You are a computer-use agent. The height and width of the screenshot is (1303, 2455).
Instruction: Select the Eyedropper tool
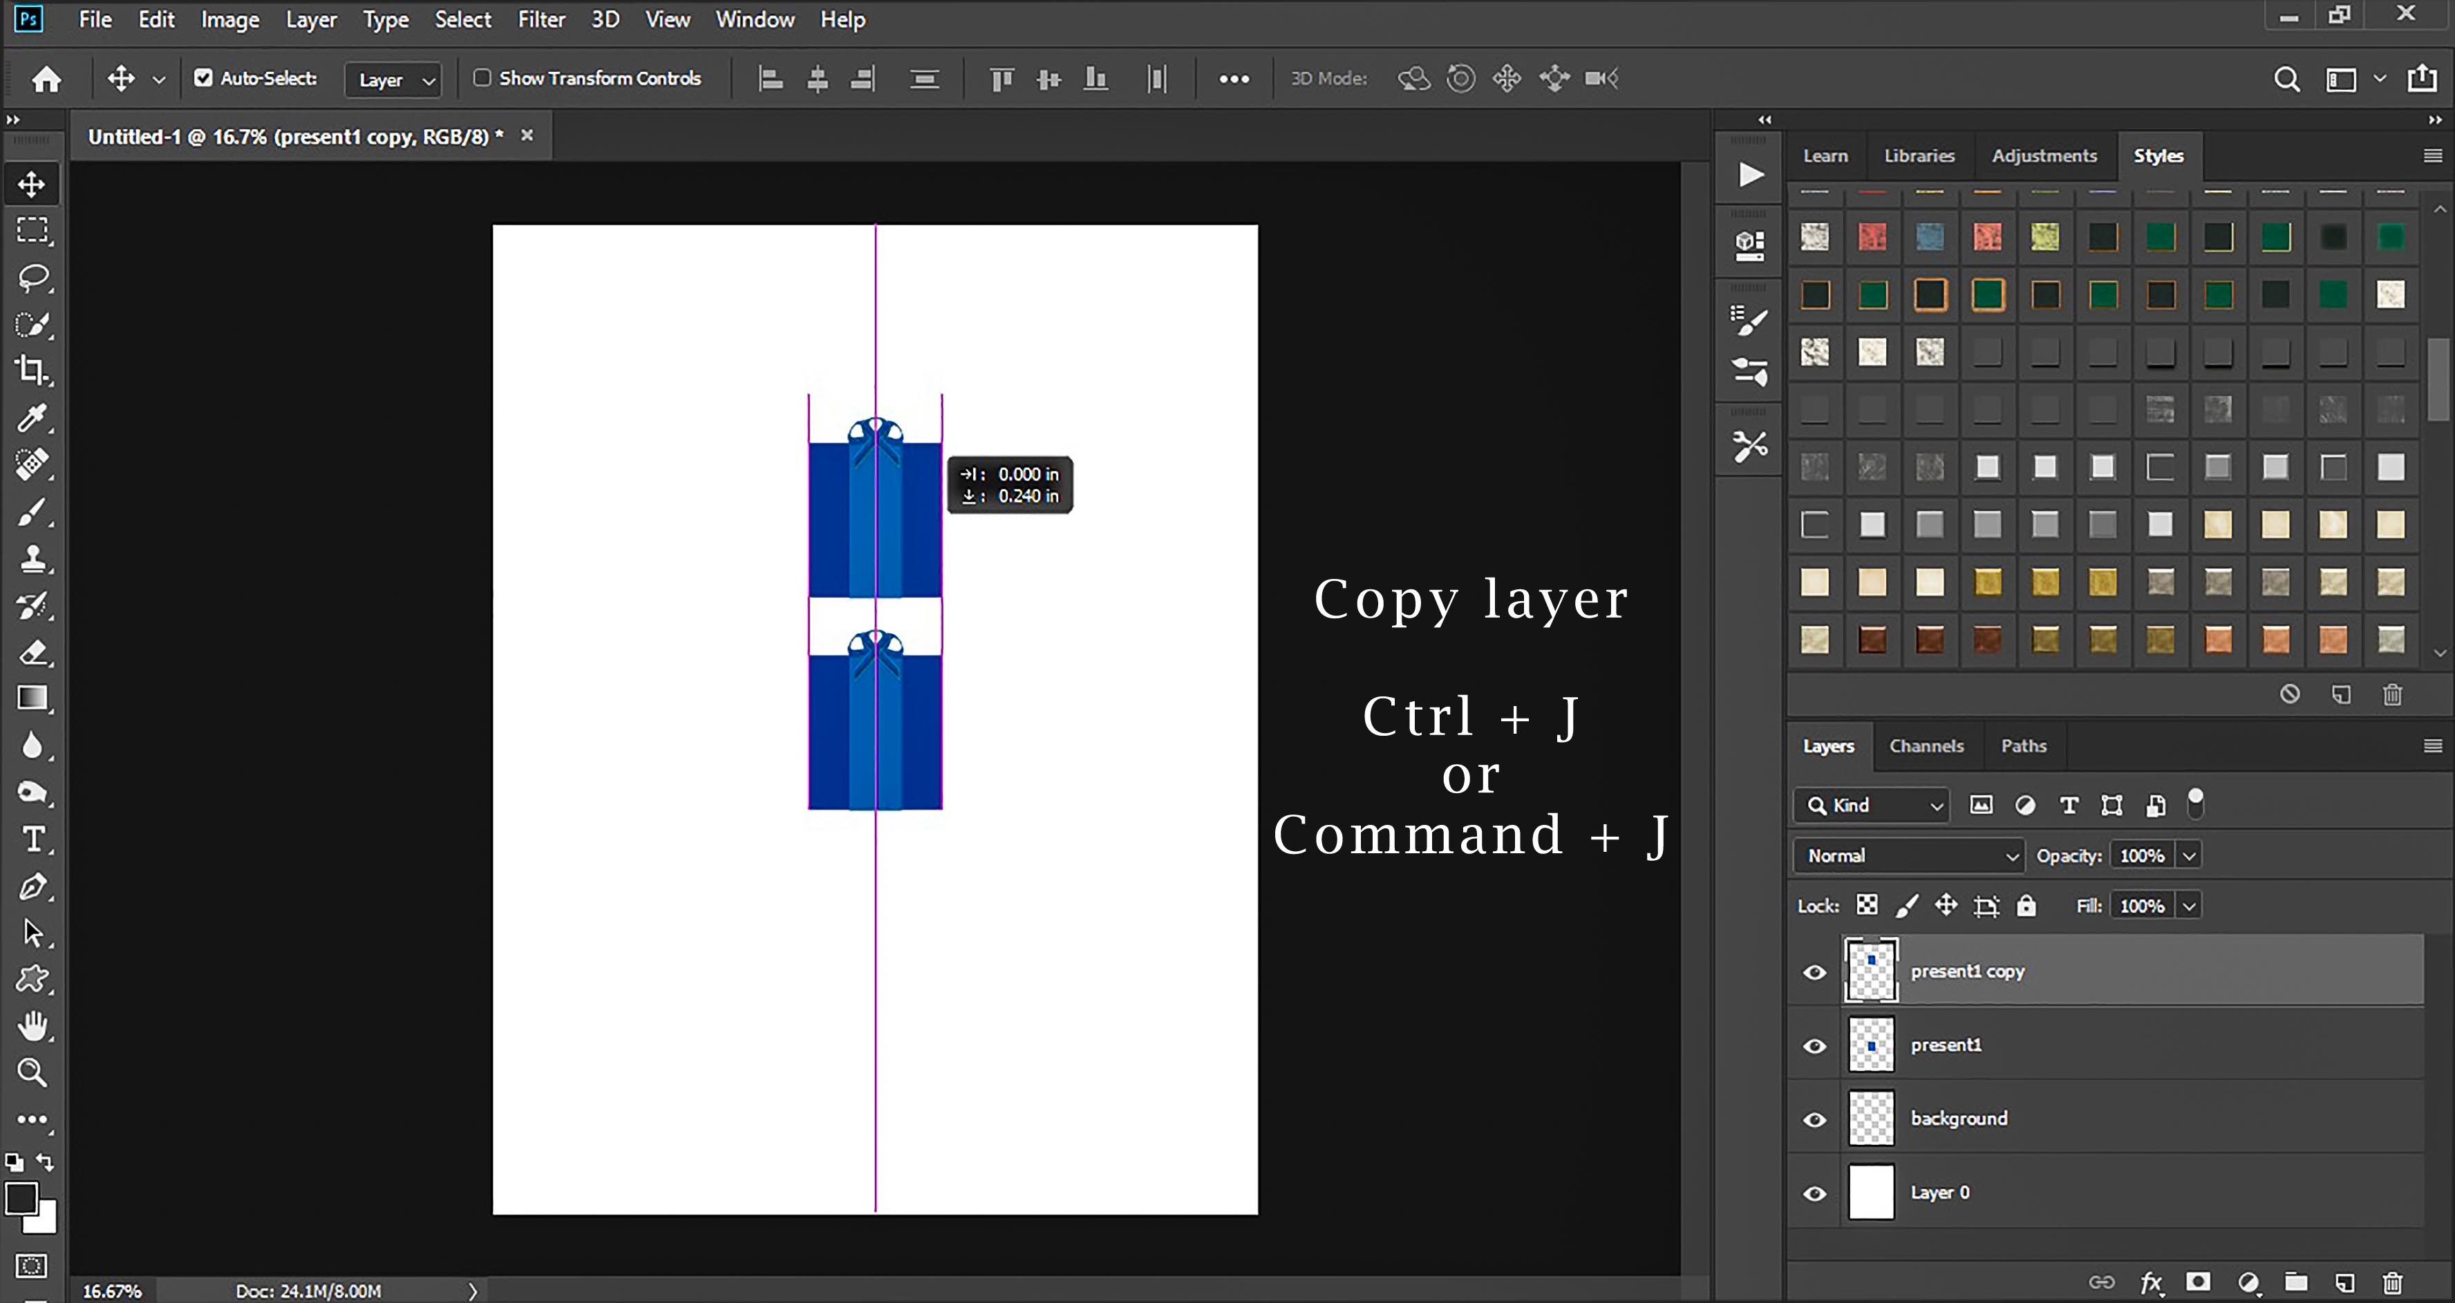(x=32, y=417)
